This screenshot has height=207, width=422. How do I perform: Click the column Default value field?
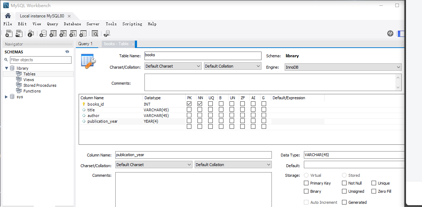[354, 164]
